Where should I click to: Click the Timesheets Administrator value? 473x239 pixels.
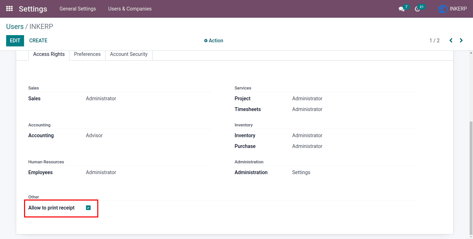307,109
